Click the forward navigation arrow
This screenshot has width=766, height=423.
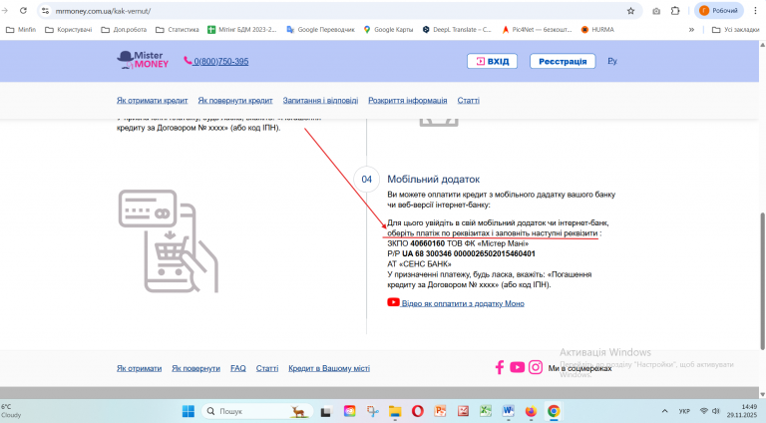pyautogui.click(x=5, y=11)
